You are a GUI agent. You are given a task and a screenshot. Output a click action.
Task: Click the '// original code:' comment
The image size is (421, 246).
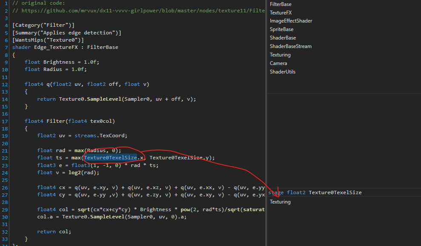(x=38, y=3)
